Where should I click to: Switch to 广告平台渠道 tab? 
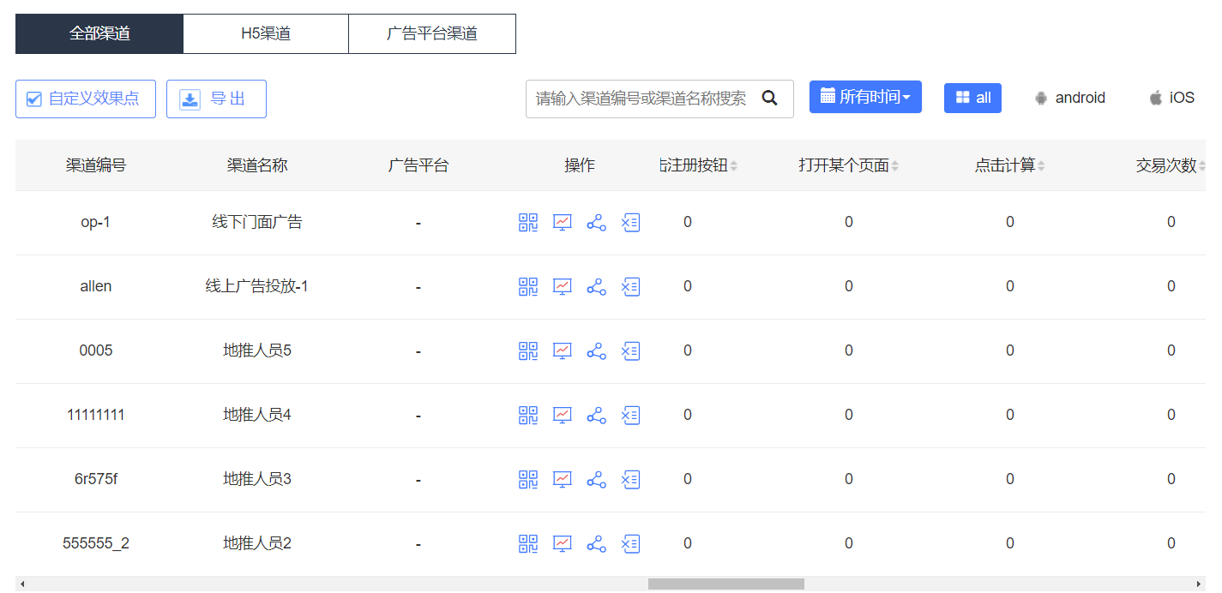(x=432, y=34)
